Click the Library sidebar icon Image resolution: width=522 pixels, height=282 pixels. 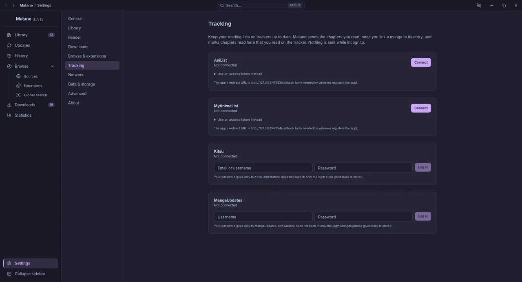pyautogui.click(x=9, y=35)
